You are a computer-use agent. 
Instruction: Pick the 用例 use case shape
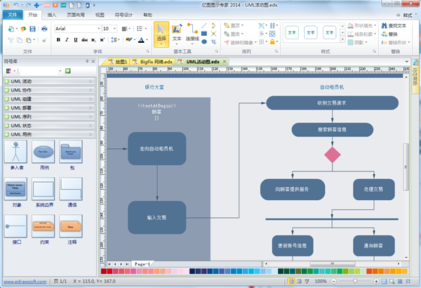[44, 155]
